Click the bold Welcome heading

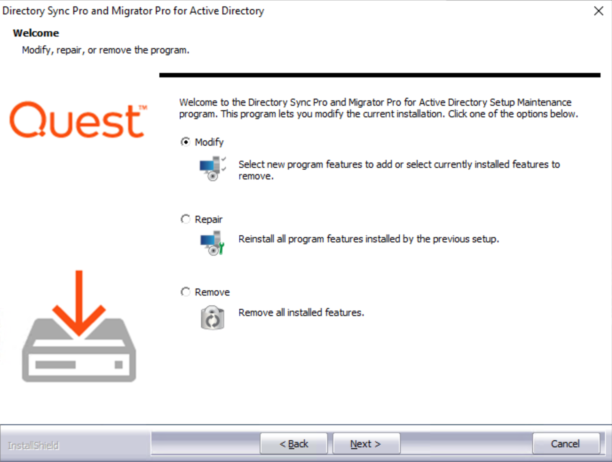pyautogui.click(x=36, y=33)
